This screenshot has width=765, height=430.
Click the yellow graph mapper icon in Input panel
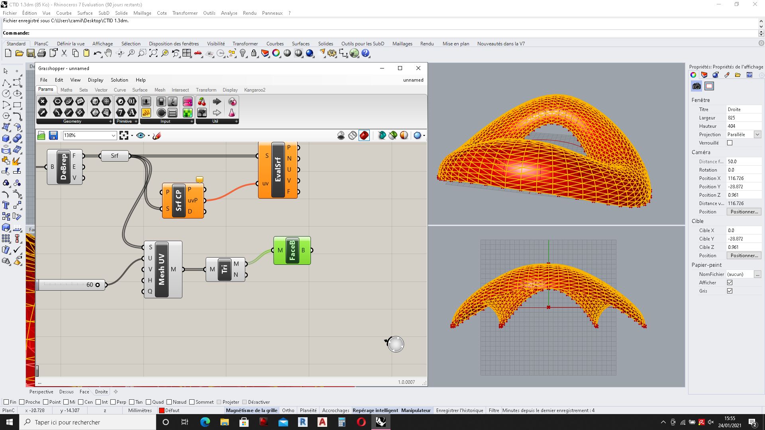tap(146, 113)
